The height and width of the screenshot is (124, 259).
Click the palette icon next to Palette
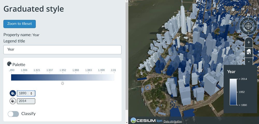[9, 64]
